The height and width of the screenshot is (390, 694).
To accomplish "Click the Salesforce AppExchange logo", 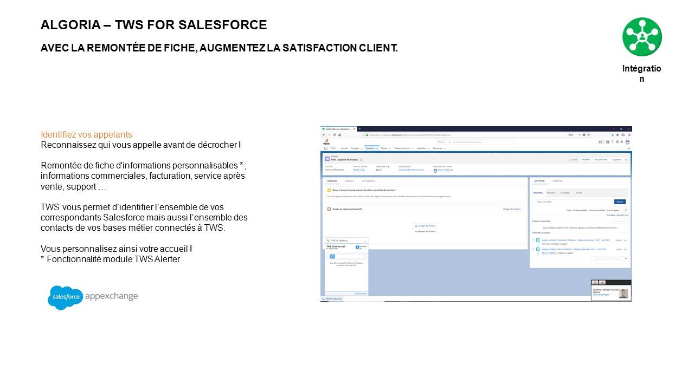I will point(93,297).
